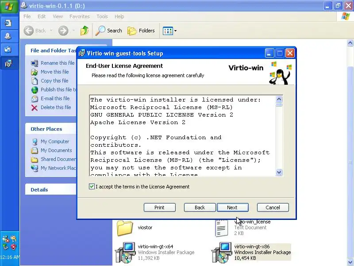Click the setup dialog title bar icon

click(x=82, y=53)
